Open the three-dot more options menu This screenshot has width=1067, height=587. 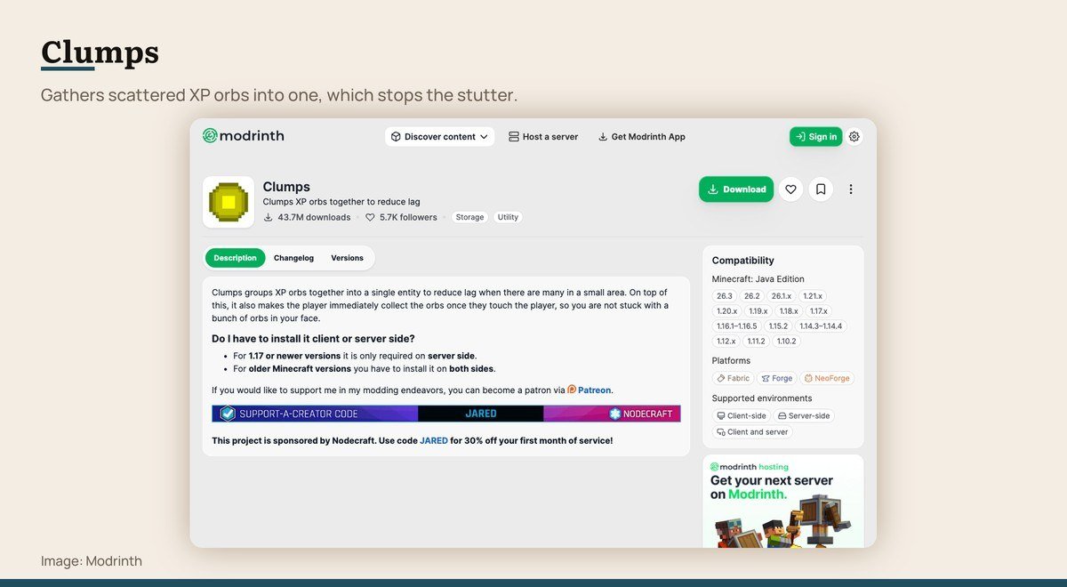tap(851, 189)
